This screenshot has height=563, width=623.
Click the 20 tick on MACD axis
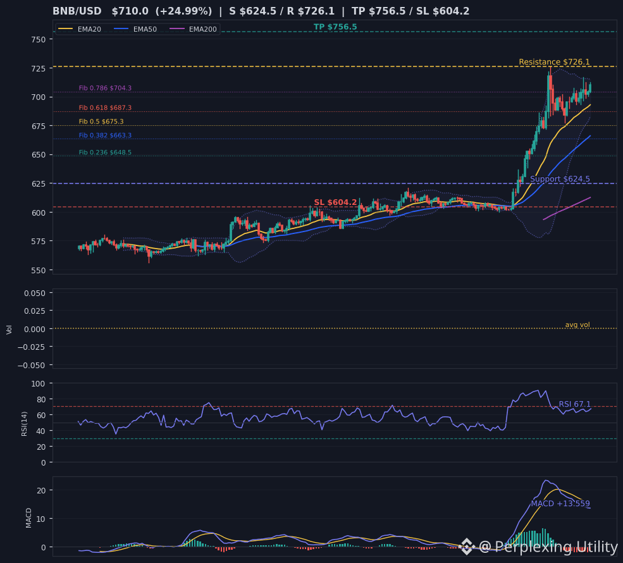point(41,491)
